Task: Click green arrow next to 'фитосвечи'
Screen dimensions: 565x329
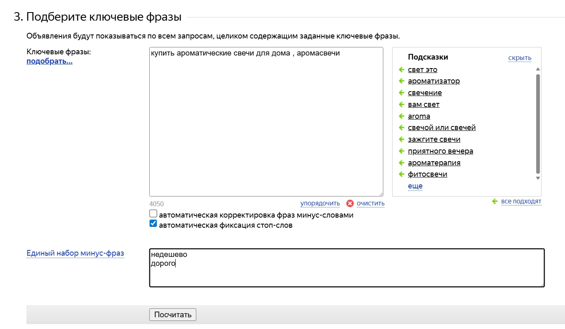Action: click(x=402, y=175)
